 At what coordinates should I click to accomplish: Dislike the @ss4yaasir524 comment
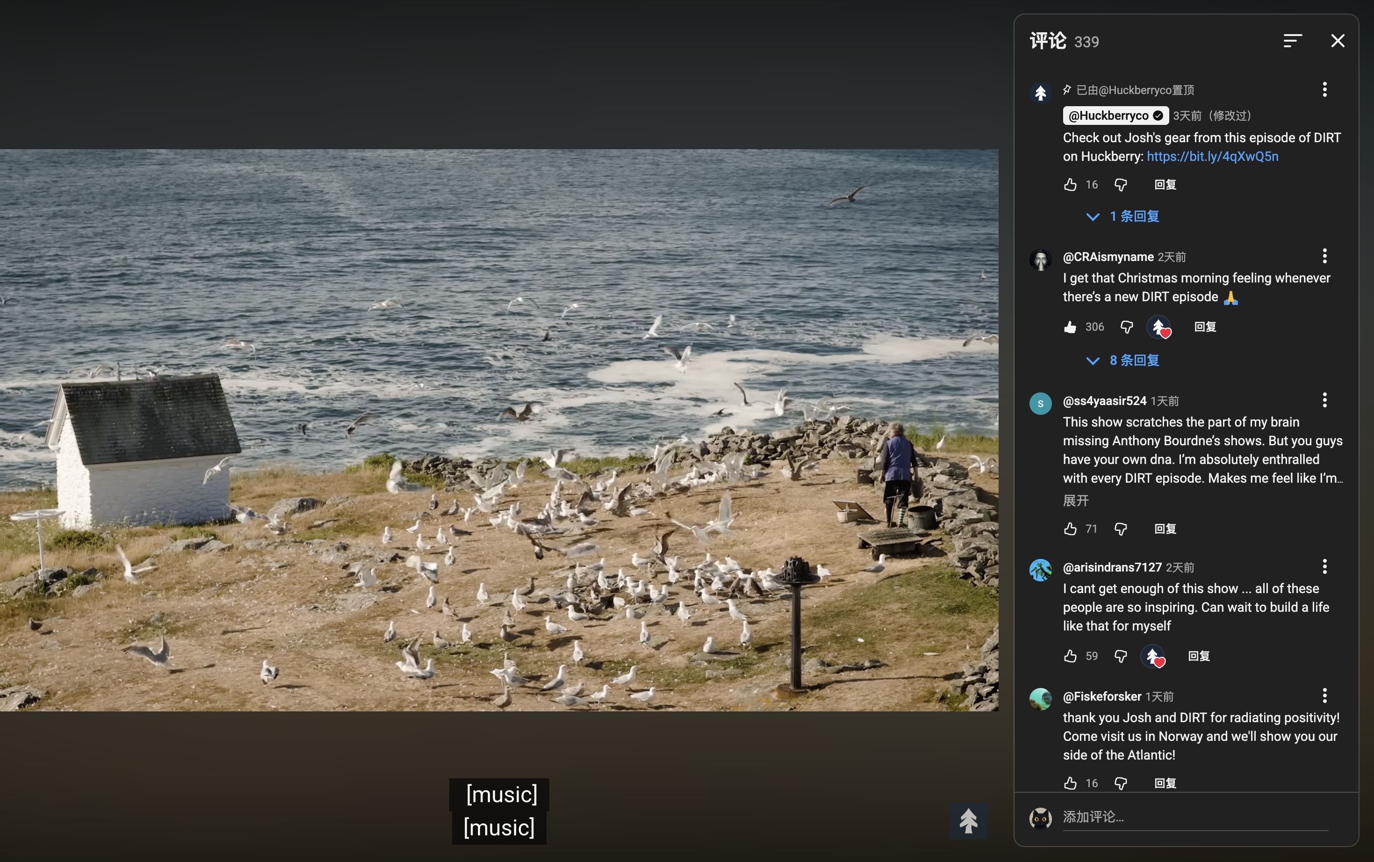click(1121, 529)
